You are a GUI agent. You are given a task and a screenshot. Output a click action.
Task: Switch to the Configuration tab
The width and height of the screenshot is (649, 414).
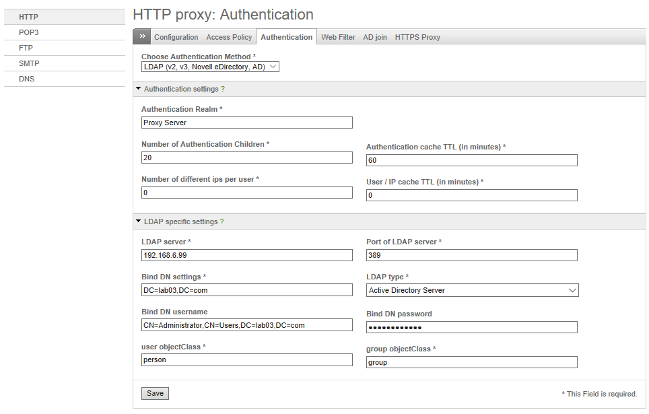pos(176,37)
